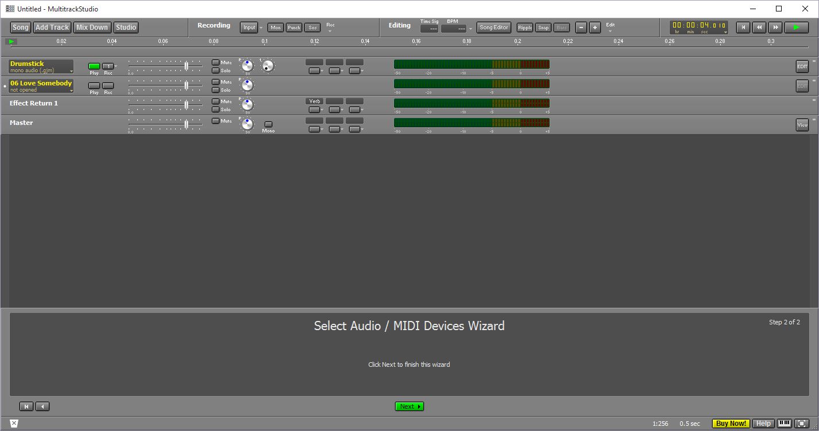
Task: Open the Song Editor
Action: tap(493, 27)
